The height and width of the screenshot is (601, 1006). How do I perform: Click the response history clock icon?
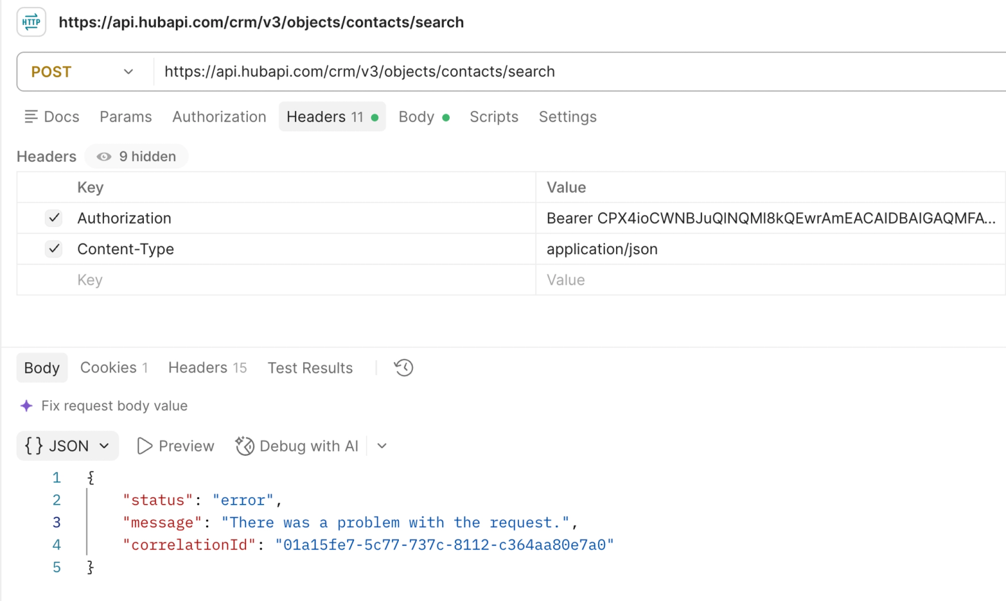(404, 368)
